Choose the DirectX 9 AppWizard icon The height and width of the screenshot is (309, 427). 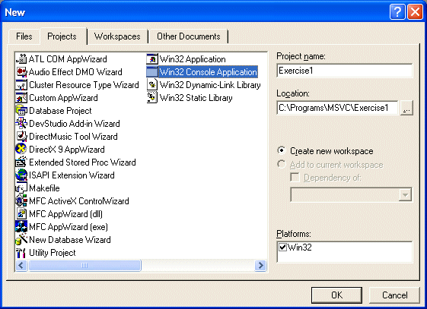(x=21, y=149)
